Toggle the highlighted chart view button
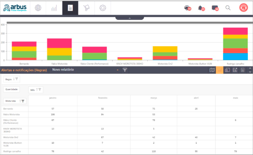 point(219,70)
